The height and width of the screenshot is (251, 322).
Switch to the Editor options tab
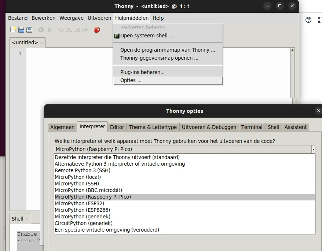[x=117, y=127]
